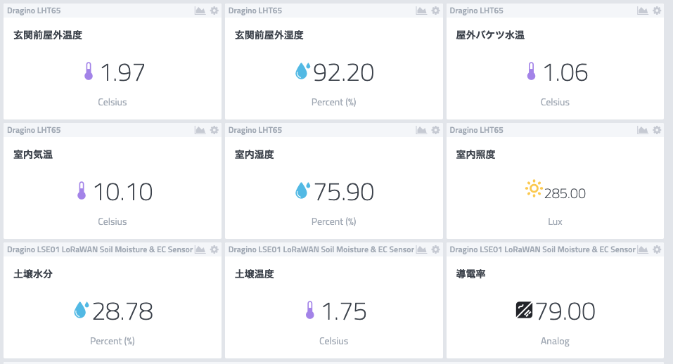The width and height of the screenshot is (673, 364).
Task: Open settings gear on 室内湿度 widget
Action: (x=435, y=130)
